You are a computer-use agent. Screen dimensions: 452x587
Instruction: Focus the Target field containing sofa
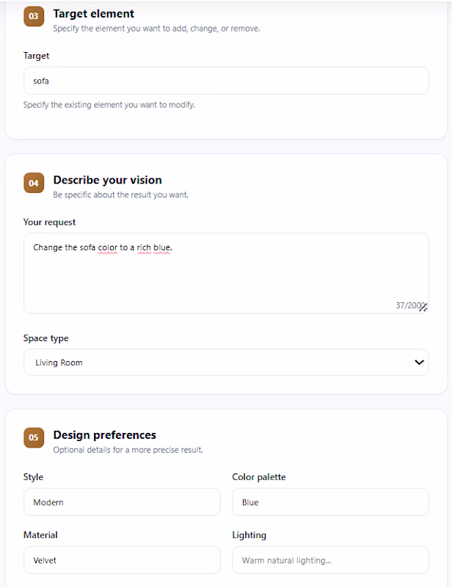pos(226,81)
